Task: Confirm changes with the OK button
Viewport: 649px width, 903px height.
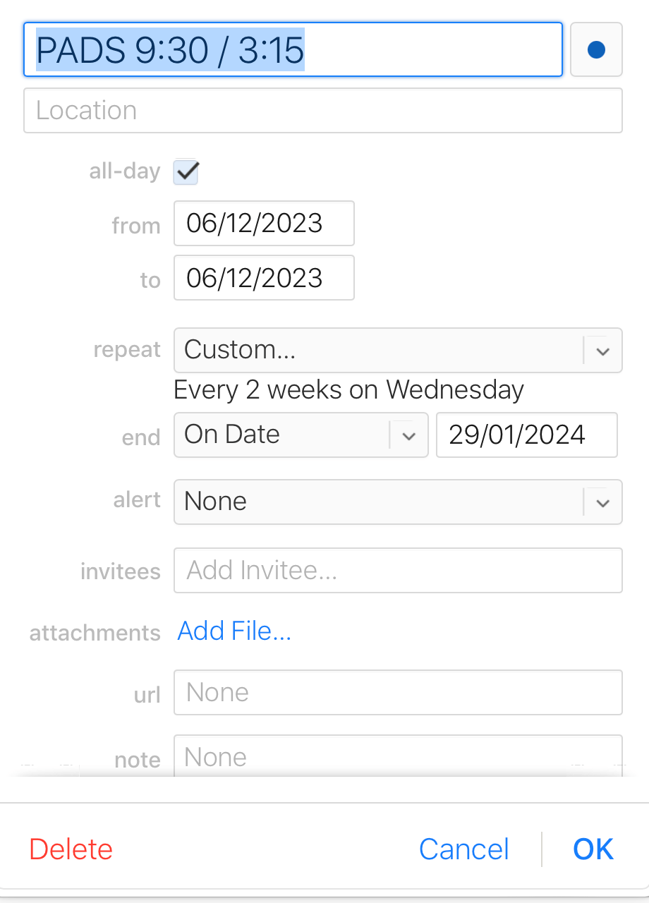Action: (x=593, y=849)
